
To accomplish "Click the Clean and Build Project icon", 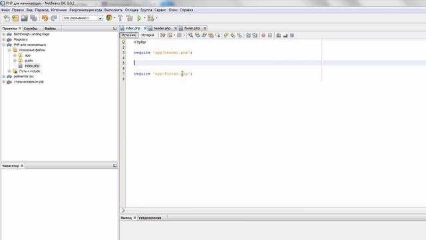I will [130, 18].
